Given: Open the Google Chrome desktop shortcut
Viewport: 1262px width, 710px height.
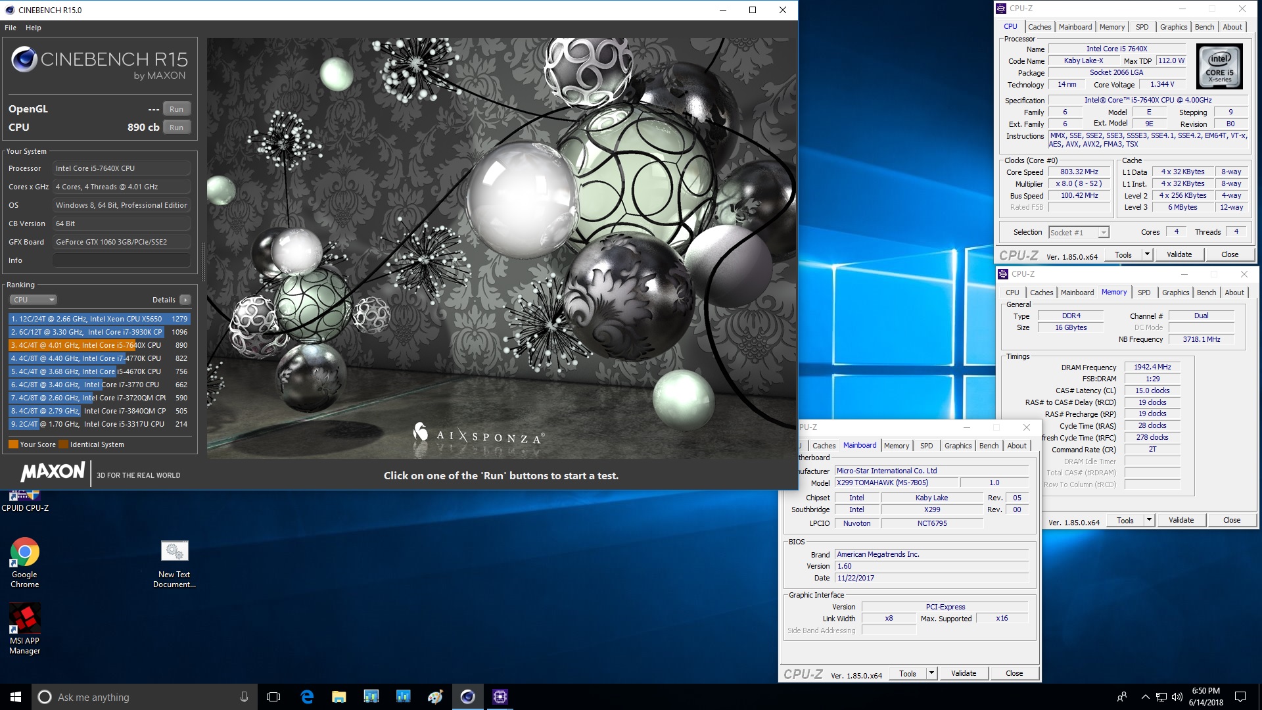Looking at the screenshot, I should click(25, 563).
